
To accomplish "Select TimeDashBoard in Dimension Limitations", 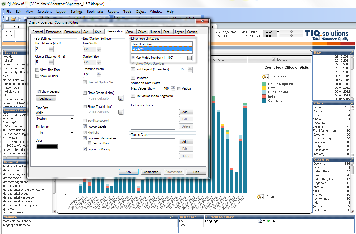I will click(162, 44).
